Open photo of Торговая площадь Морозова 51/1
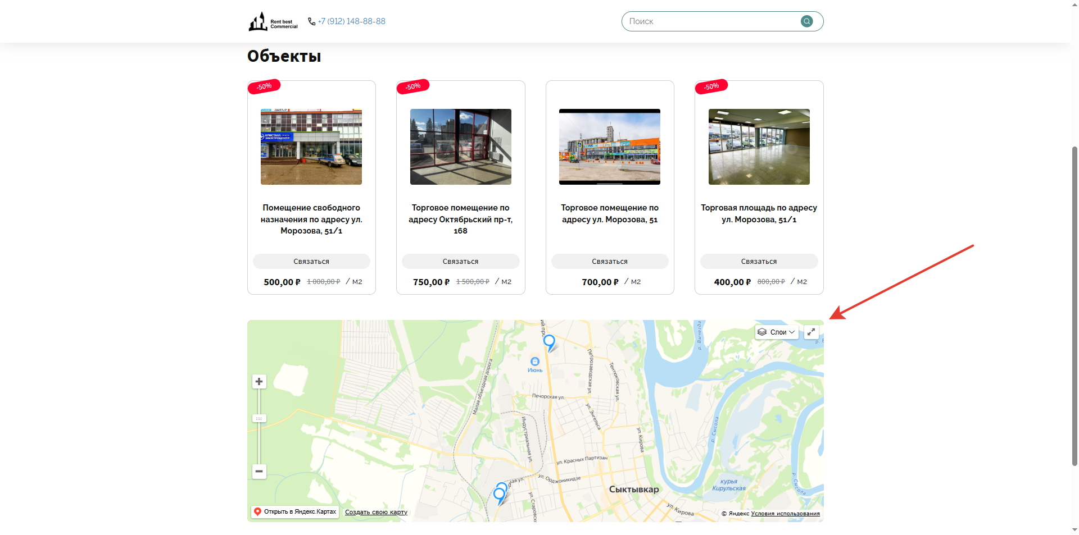This screenshot has height=535, width=1079. (x=759, y=147)
